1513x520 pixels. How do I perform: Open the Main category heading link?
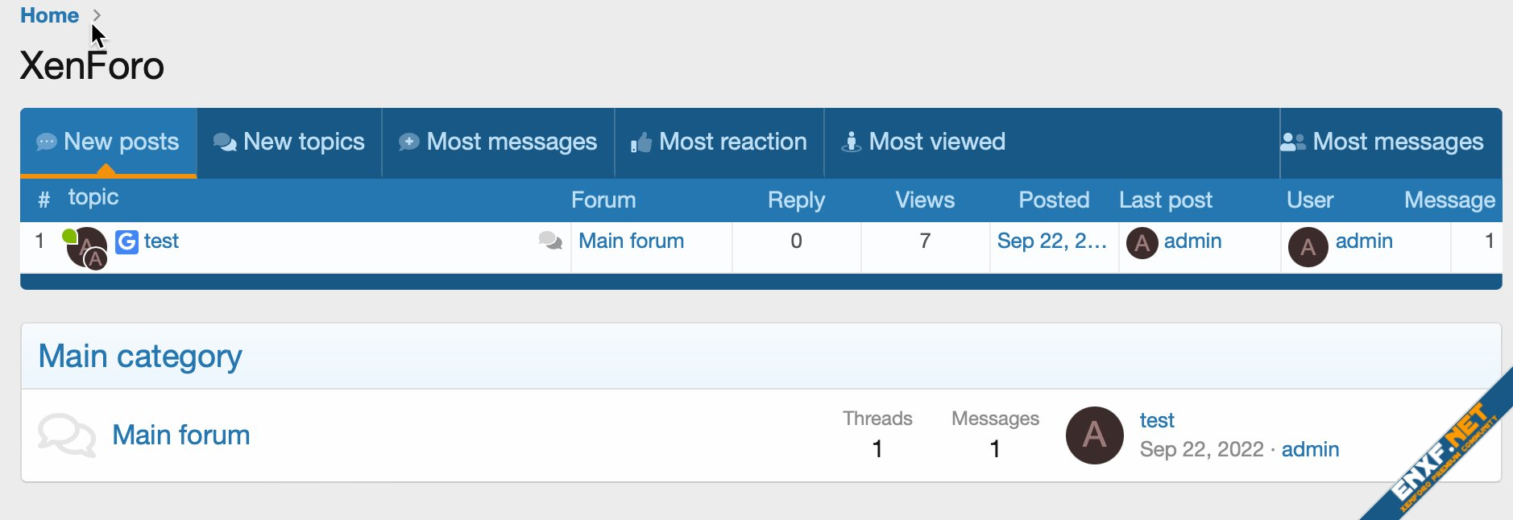click(140, 357)
